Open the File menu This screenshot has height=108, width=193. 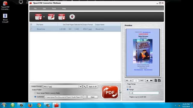pos(35,9)
